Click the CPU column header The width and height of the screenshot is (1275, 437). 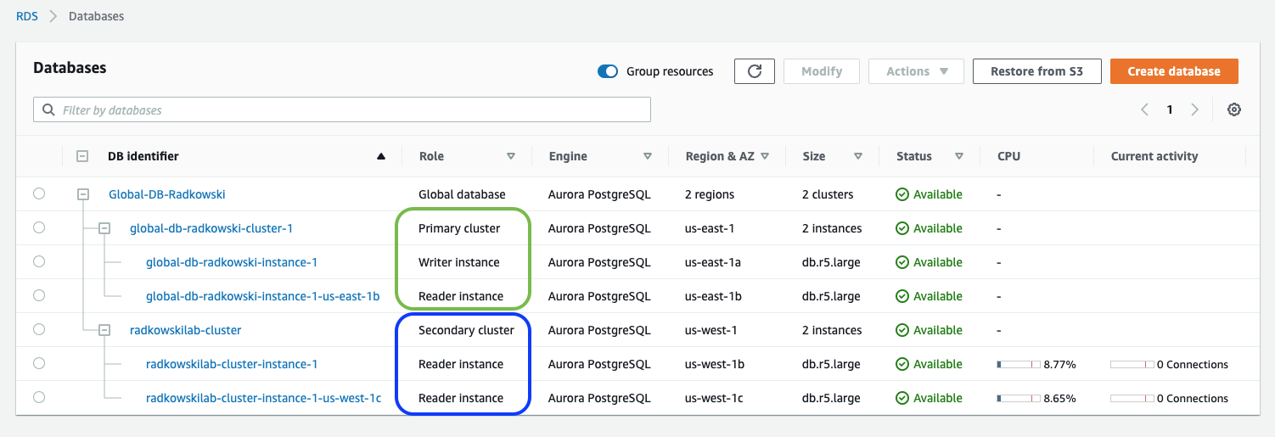pos(1008,156)
